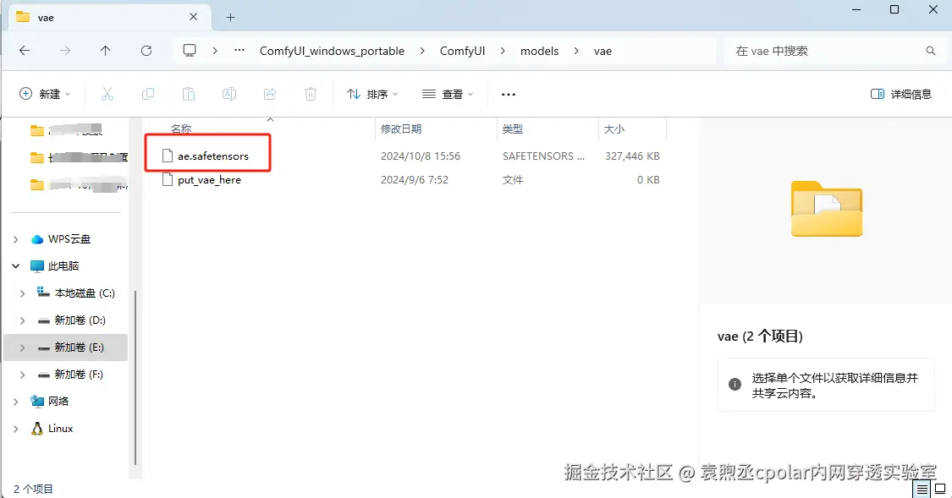Expand the WPS云盘 tree node

pos(16,239)
